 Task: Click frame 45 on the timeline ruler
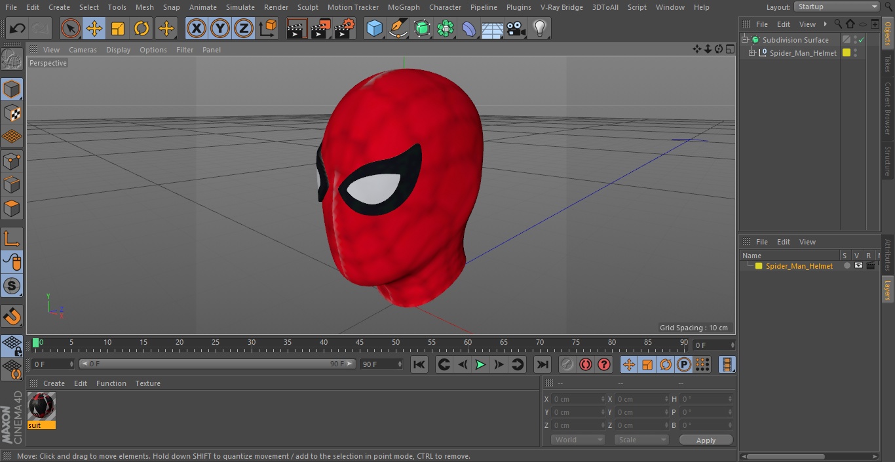tap(359, 343)
